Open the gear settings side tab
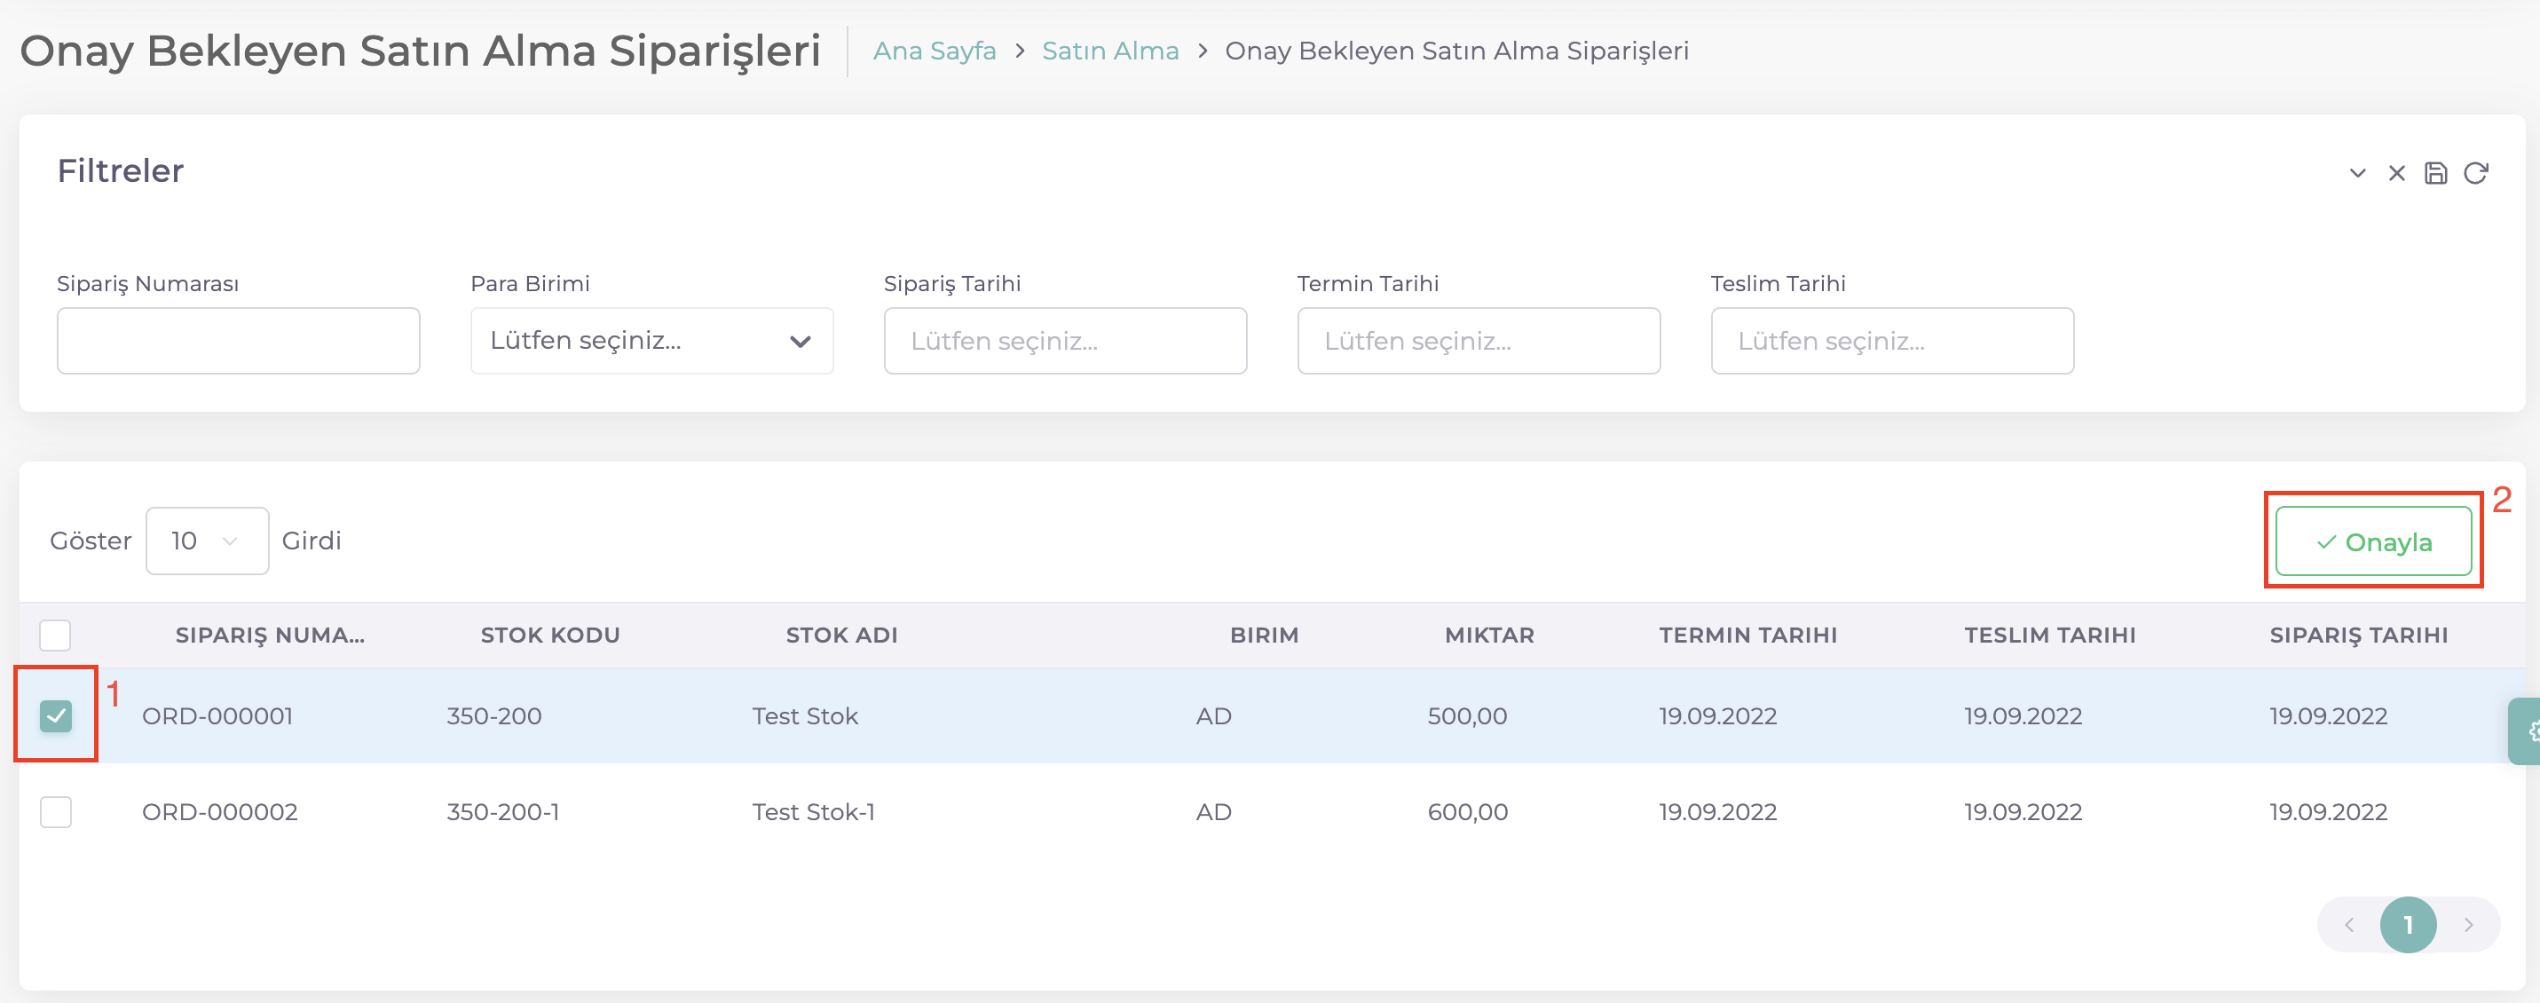 click(2528, 731)
